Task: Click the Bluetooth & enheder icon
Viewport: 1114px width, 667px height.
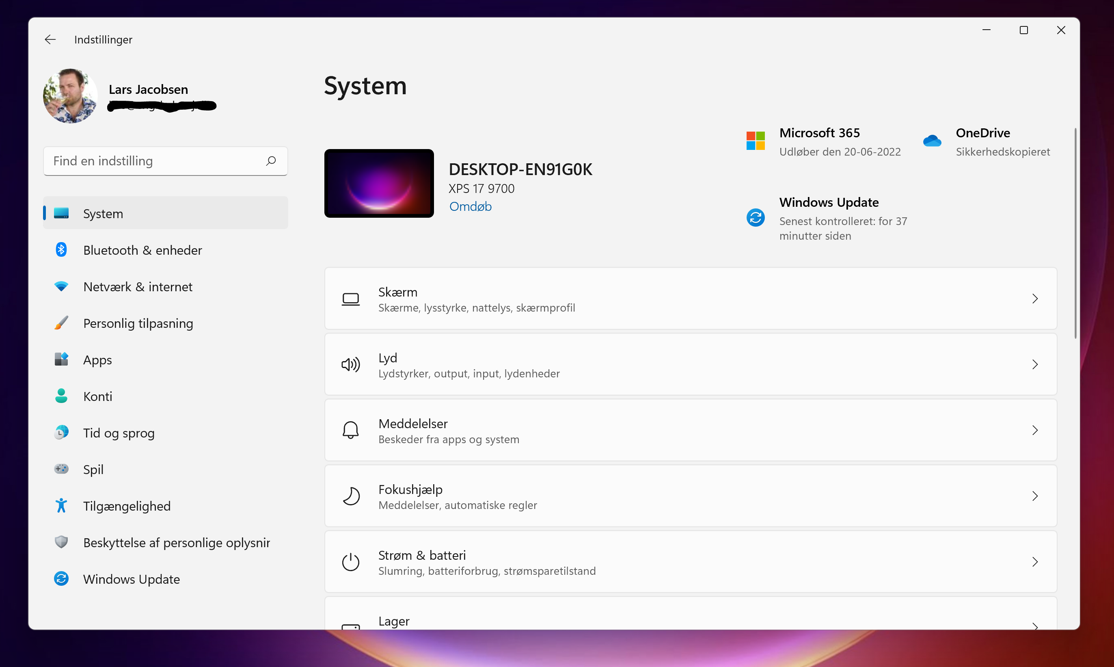Action: [x=61, y=249]
